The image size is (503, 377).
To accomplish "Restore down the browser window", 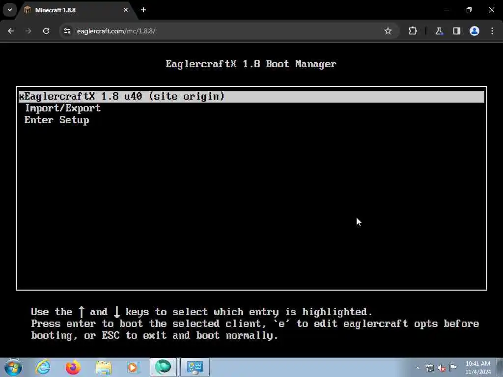I will [469, 10].
